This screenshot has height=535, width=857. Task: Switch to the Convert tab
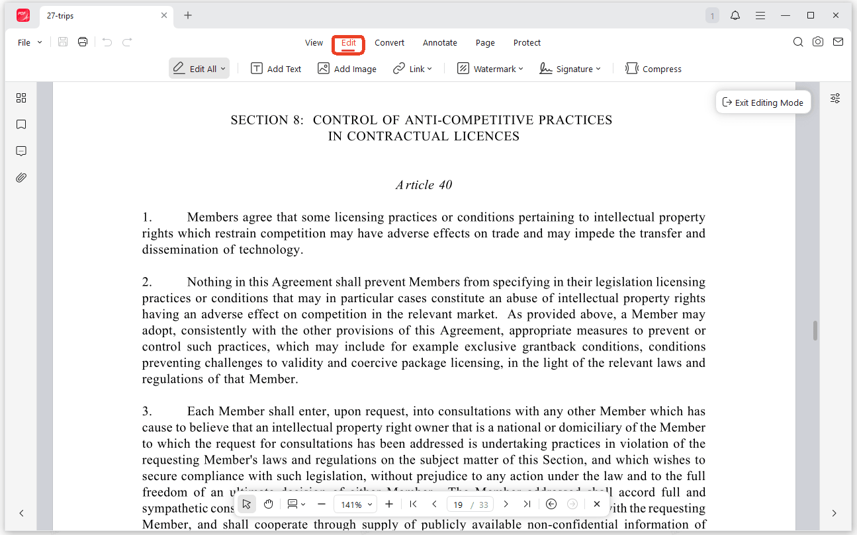tap(389, 42)
